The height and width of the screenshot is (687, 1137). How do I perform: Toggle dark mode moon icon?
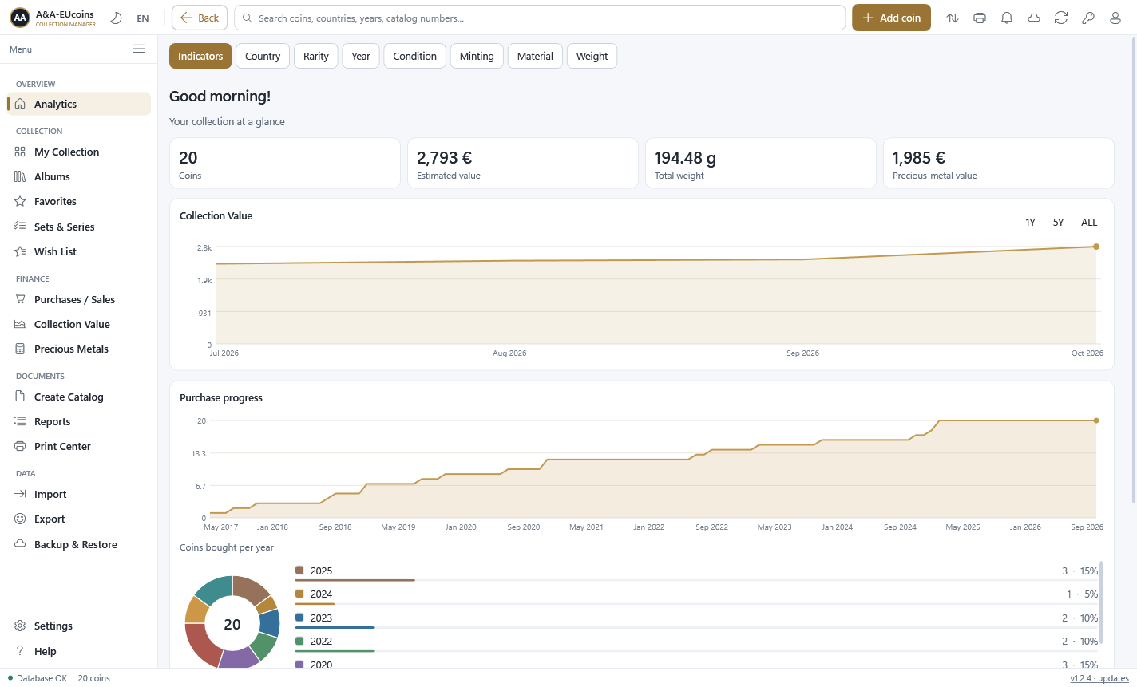coord(116,18)
